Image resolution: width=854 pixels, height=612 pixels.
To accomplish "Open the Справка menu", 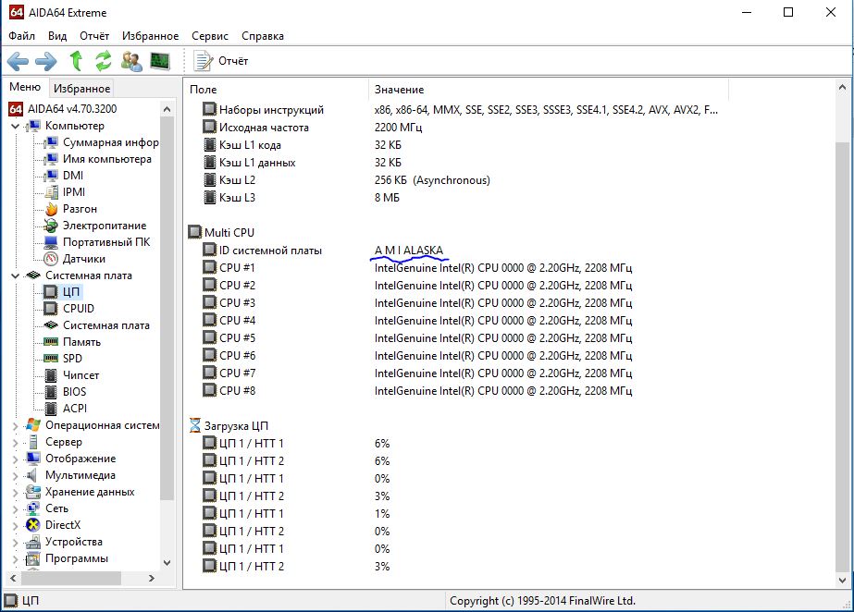I will click(263, 36).
